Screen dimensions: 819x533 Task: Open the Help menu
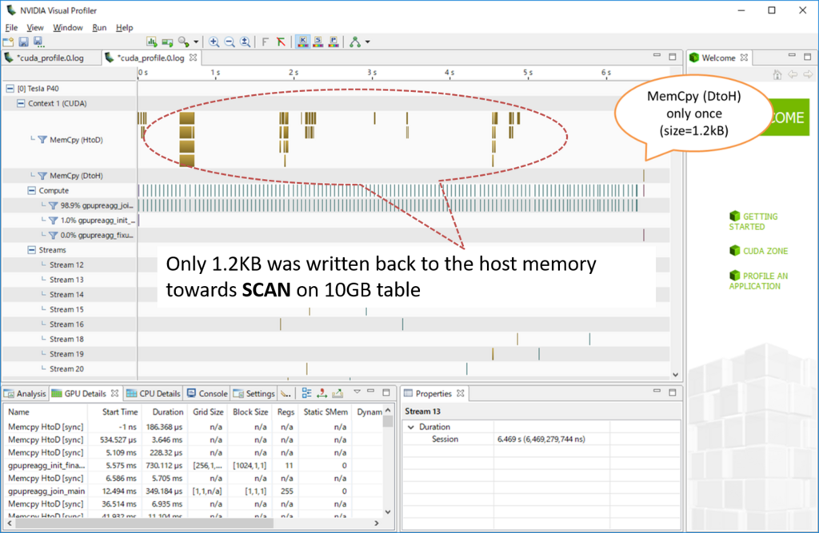(124, 28)
